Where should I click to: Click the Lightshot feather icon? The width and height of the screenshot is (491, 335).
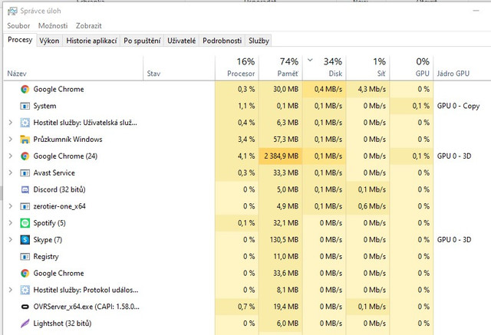[25, 324]
